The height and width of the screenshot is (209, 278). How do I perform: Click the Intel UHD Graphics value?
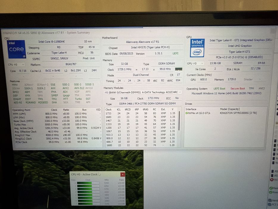[240, 46]
